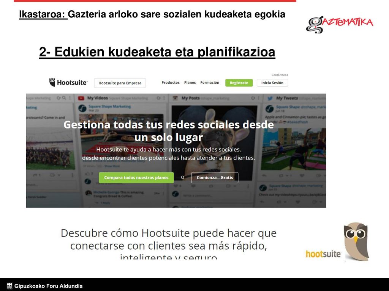Click the Gipuzkoako Foru Aldundia footer text
The image size is (389, 291).
click(x=48, y=286)
